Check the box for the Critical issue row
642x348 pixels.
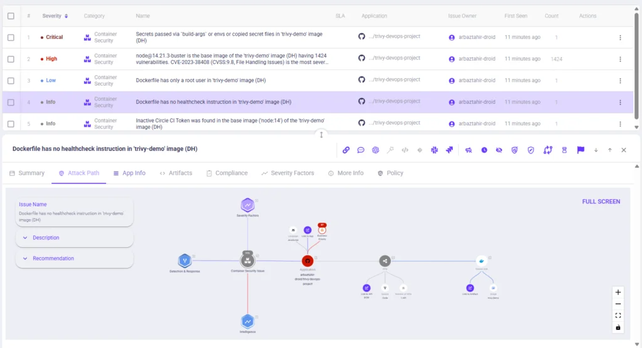click(11, 37)
